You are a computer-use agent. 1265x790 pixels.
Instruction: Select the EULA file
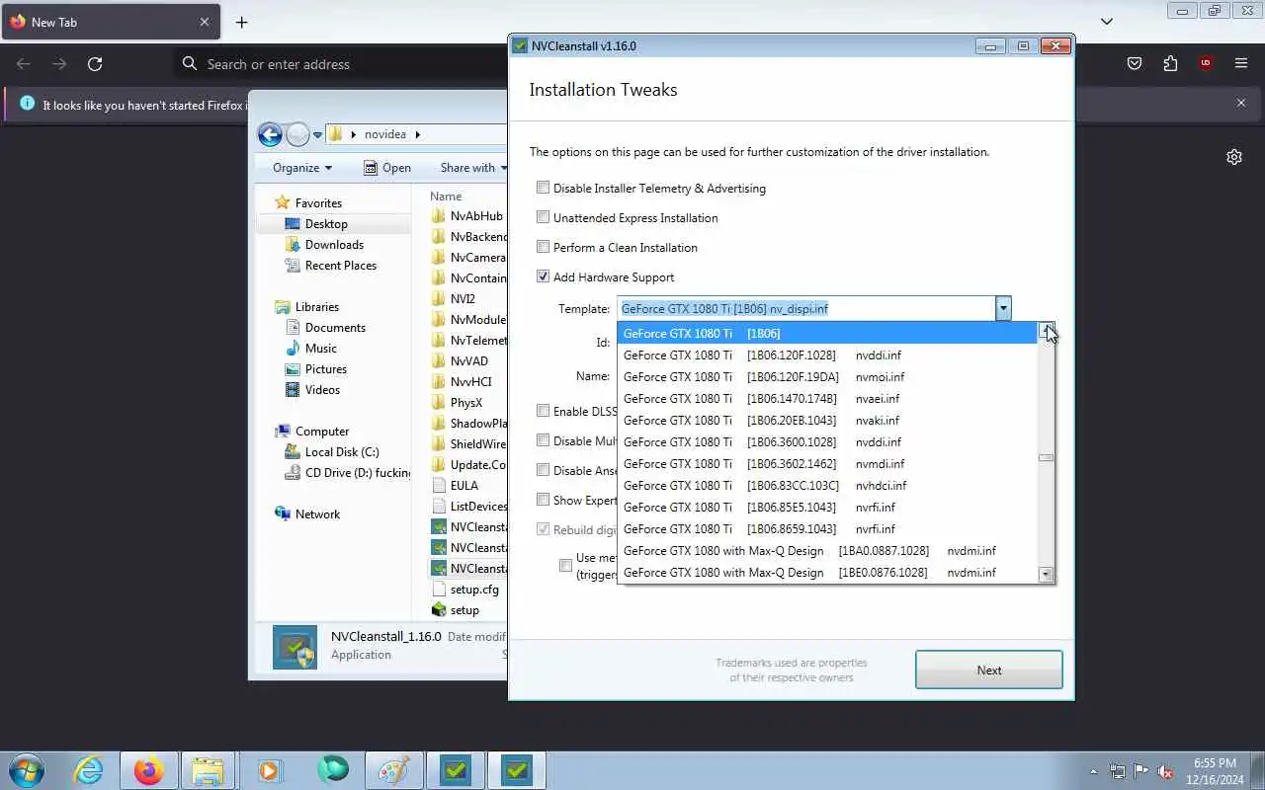coord(456,485)
